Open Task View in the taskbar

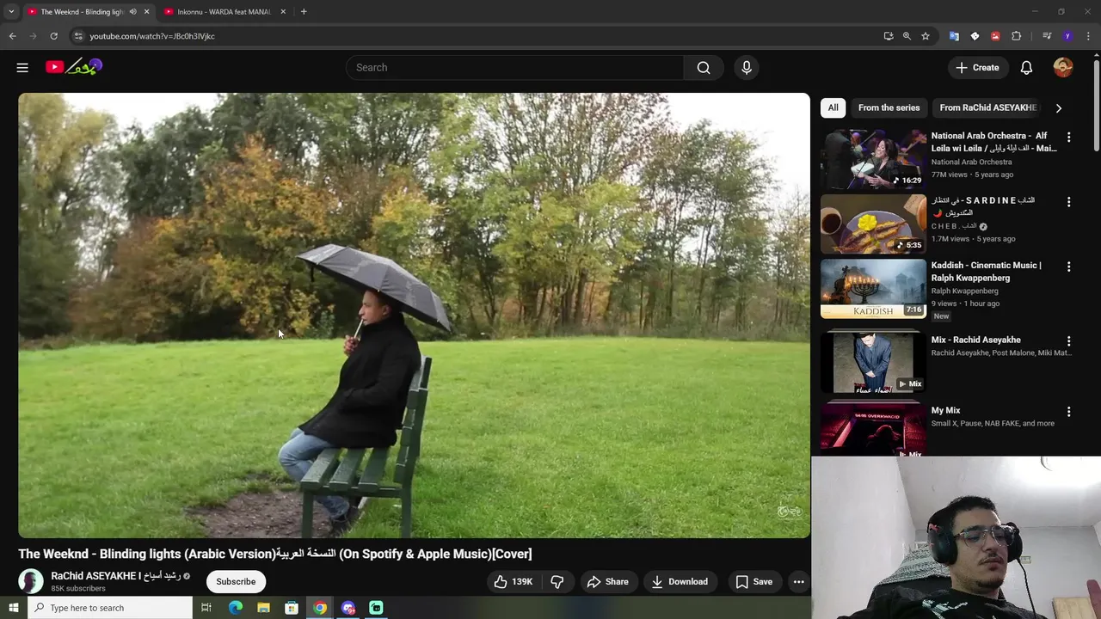point(206,608)
